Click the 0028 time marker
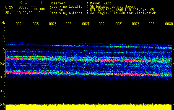The width and height of the screenshot is (174, 110). [x=135, y=24]
